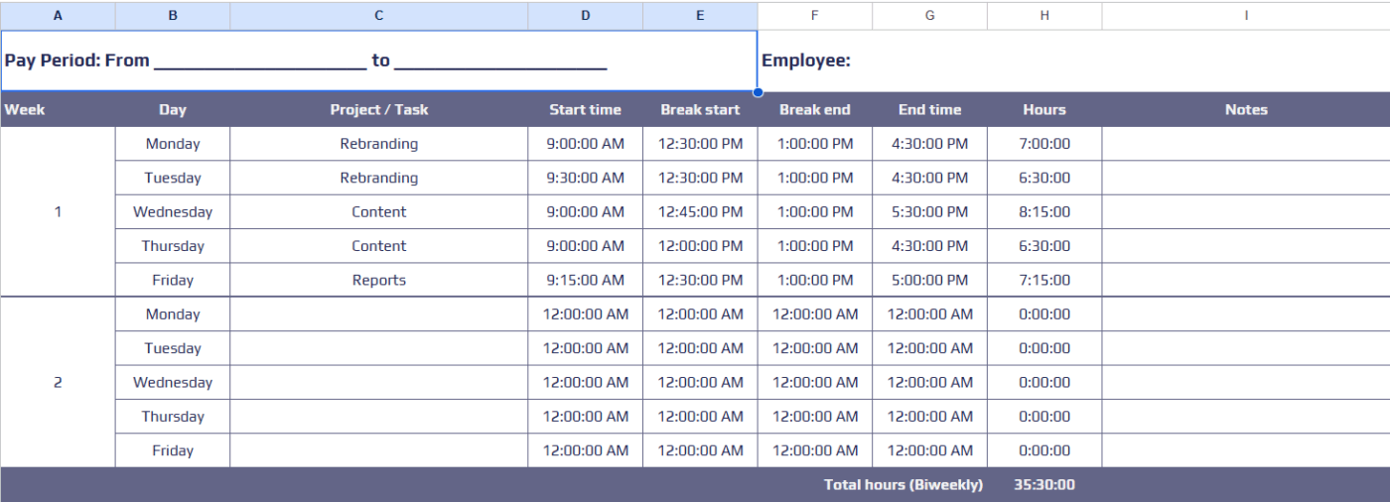Click the 35:30:00 total hours cell

1044,485
